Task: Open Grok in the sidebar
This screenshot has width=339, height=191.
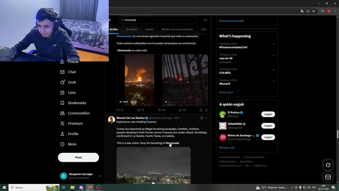Action: click(x=68, y=82)
